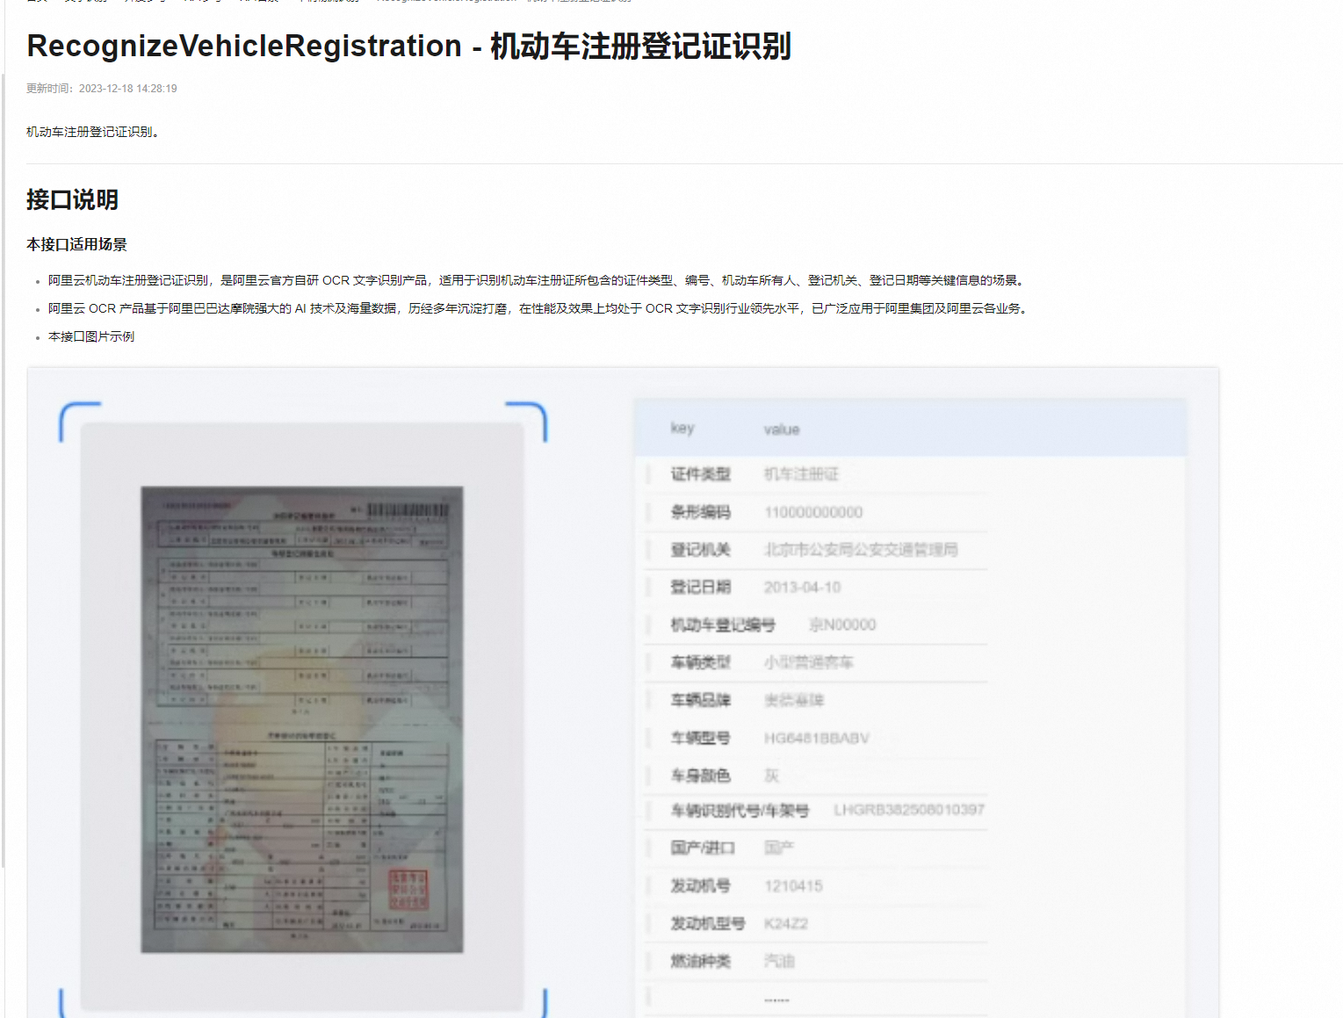Image resolution: width=1343 pixels, height=1018 pixels.
Task: Click the LHGRB382508010397 VIN value
Action: coord(909,810)
